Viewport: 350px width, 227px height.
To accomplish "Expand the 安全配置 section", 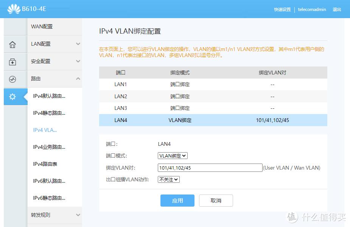I will point(55,61).
